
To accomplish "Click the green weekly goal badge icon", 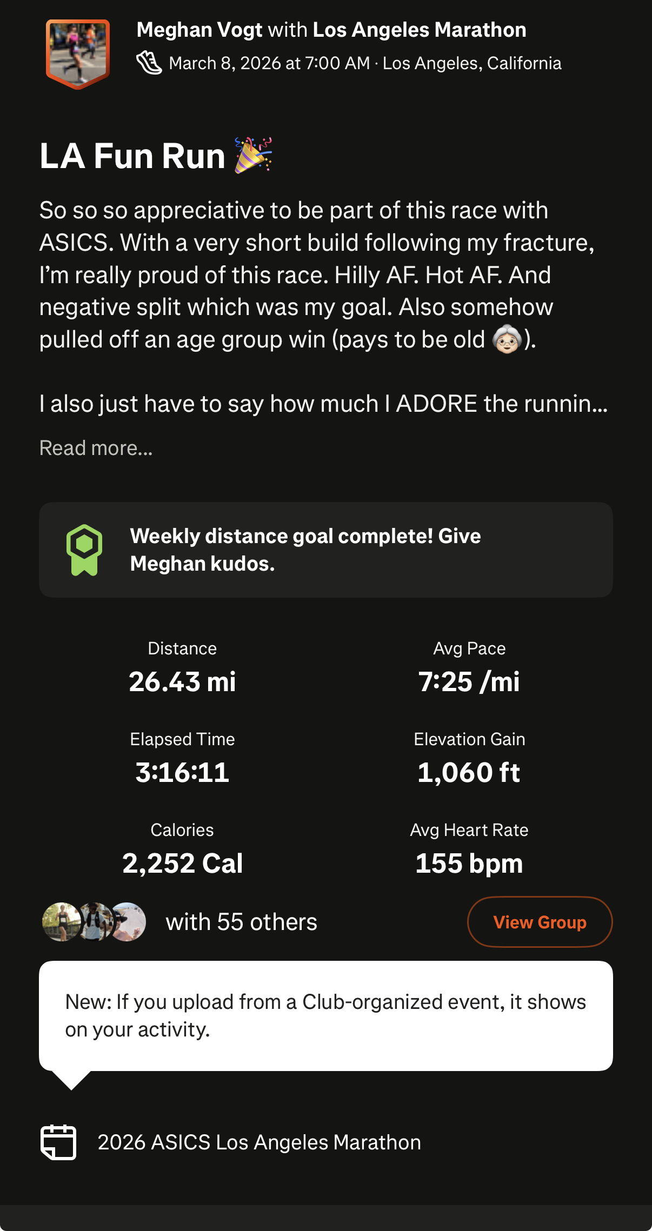I will tap(84, 550).
